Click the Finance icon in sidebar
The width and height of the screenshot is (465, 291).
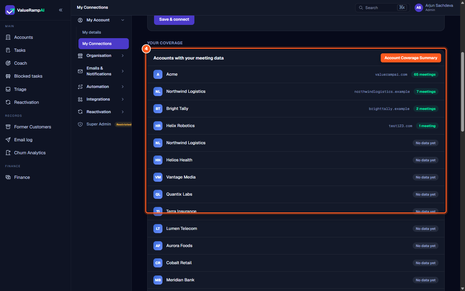tap(8, 177)
